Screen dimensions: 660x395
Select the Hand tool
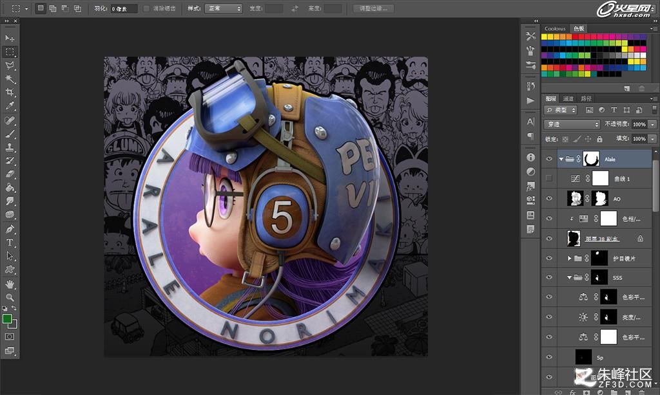click(9, 284)
